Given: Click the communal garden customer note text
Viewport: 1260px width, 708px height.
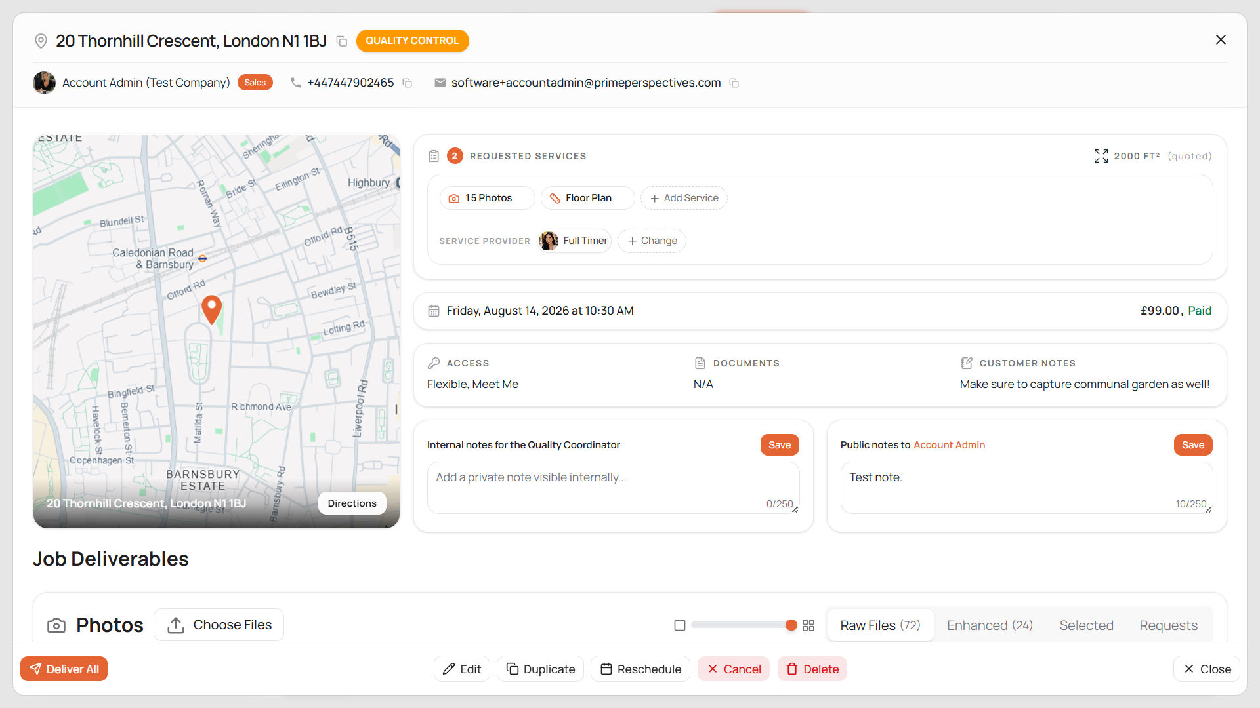Looking at the screenshot, I should tap(1085, 384).
